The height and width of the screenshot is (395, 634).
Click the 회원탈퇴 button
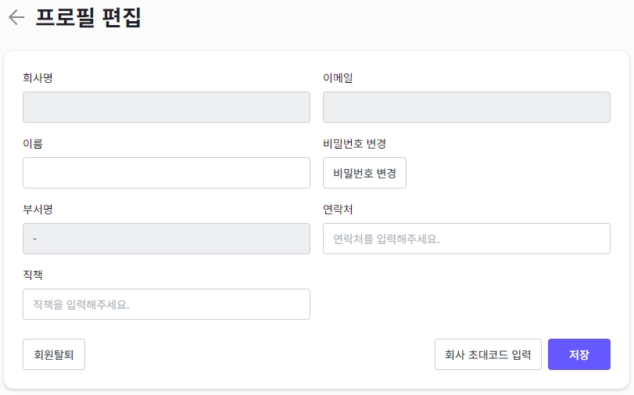click(54, 354)
